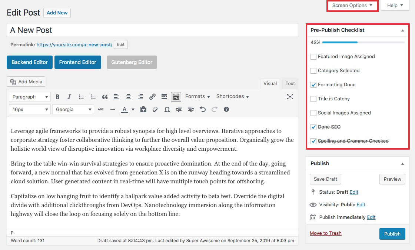Increase paragraph indent
The image size is (415, 250).
pyautogui.click(x=191, y=109)
